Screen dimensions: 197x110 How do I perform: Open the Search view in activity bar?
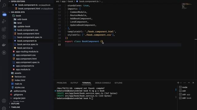[4, 5]
